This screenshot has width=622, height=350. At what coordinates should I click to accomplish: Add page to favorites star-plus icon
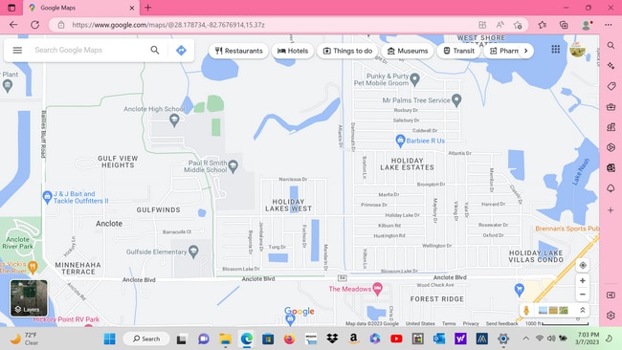click(x=518, y=25)
